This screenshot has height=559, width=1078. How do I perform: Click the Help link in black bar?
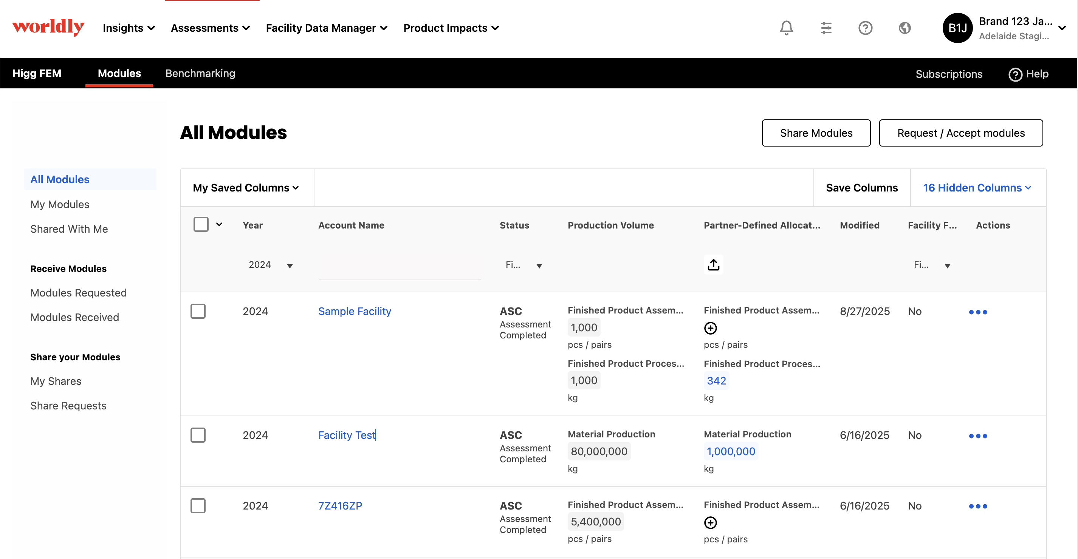(x=1028, y=74)
